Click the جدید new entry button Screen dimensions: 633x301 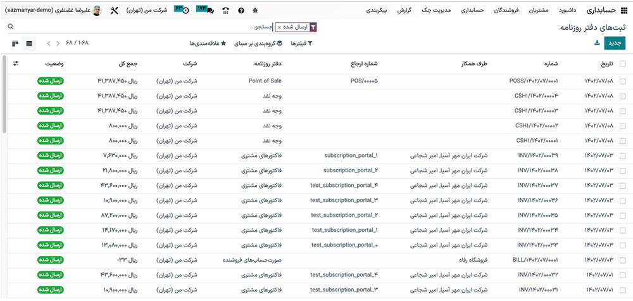pos(614,43)
